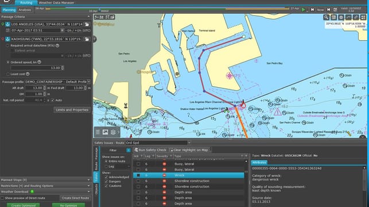369x207 pixels.
Task: Click the ruler measure icon on map toolbar
Action: tap(356, 17)
